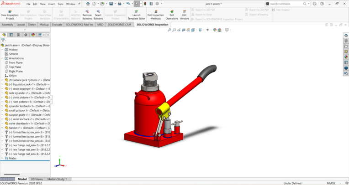Click the Open document icon
The height and width of the screenshot is (185, 349).
click(102, 4)
